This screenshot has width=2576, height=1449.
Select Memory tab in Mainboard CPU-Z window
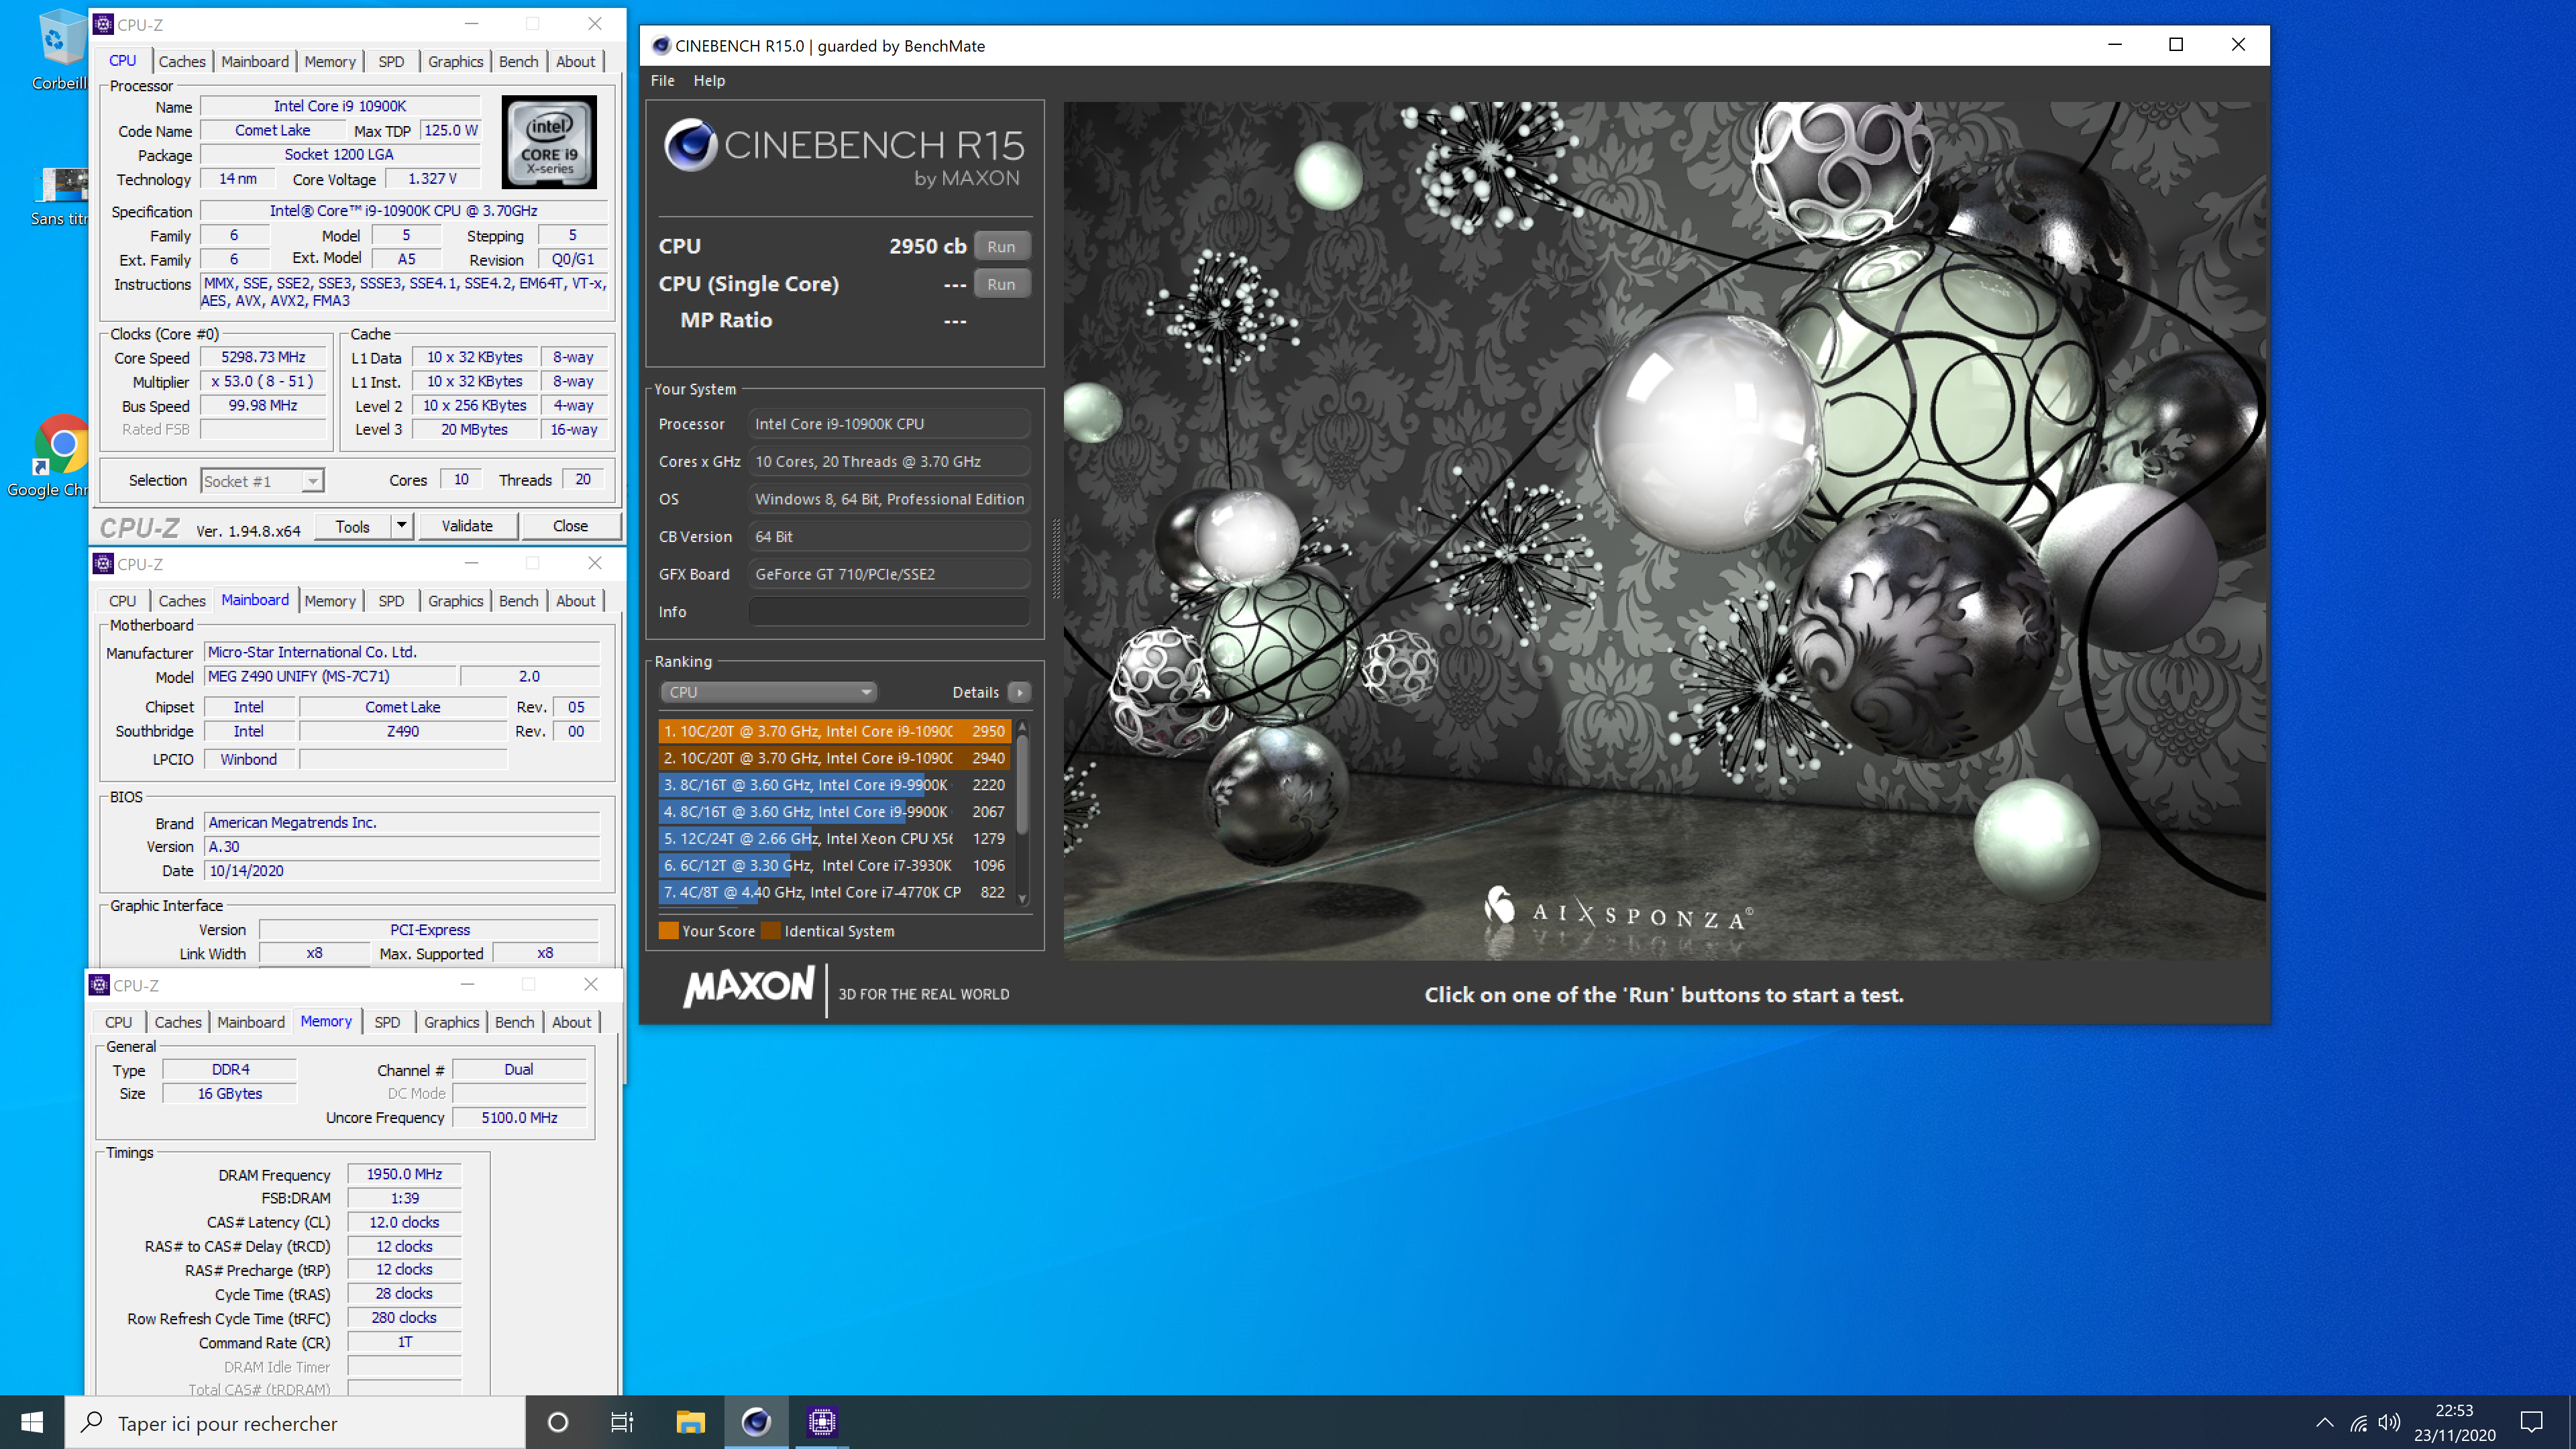pos(329,601)
